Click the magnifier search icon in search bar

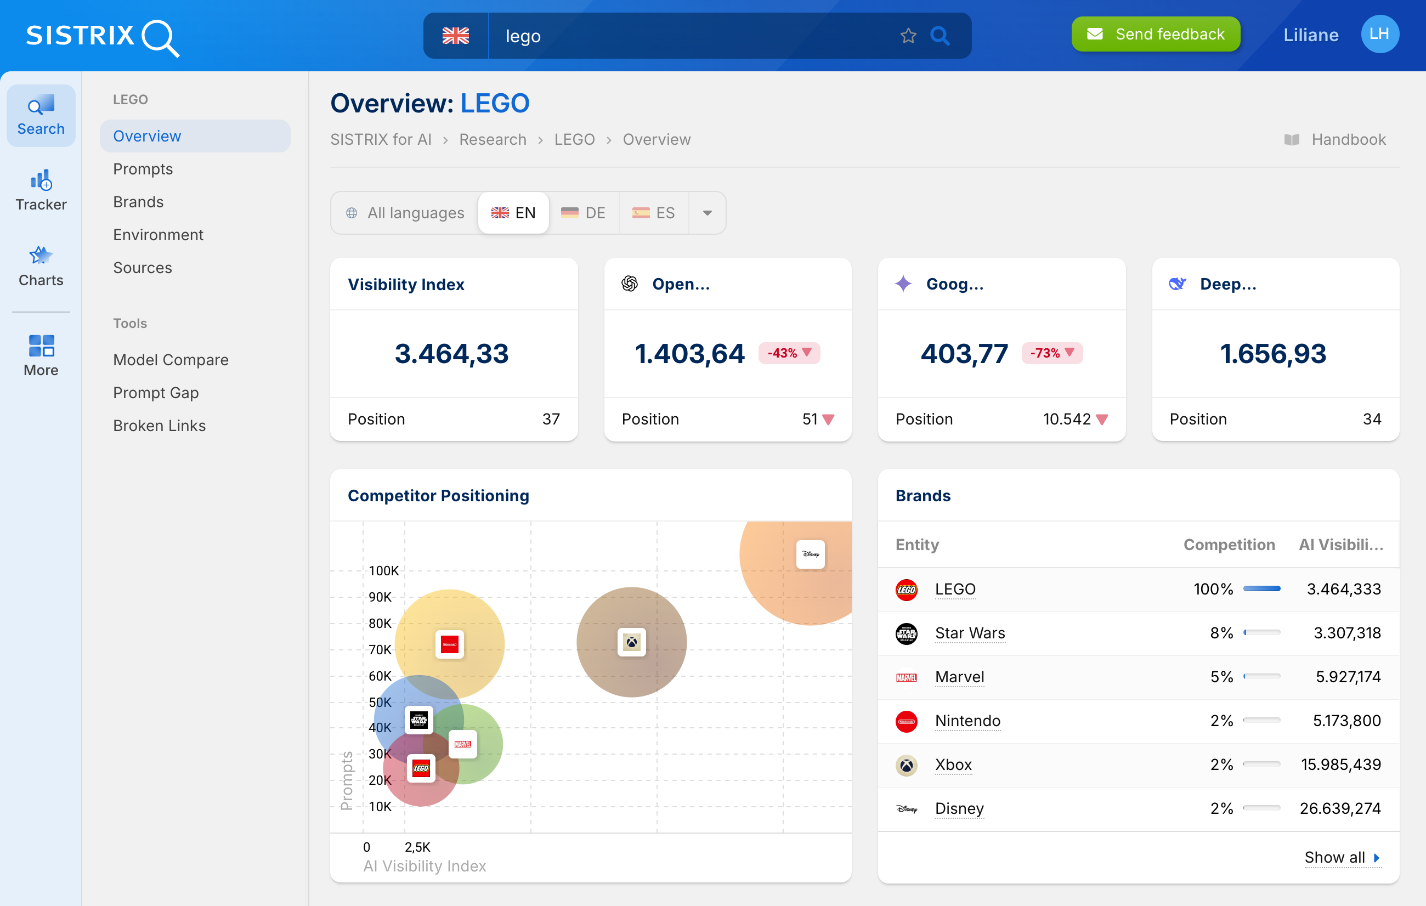pyautogui.click(x=939, y=36)
